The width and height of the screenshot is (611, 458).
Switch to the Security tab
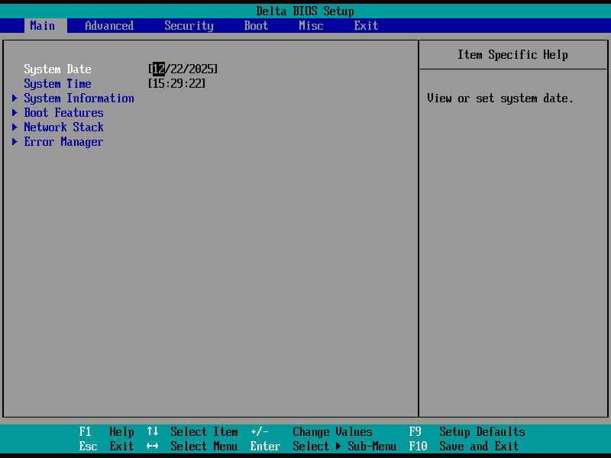pos(189,26)
